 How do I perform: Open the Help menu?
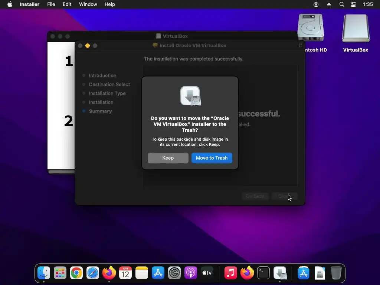pos(110,4)
